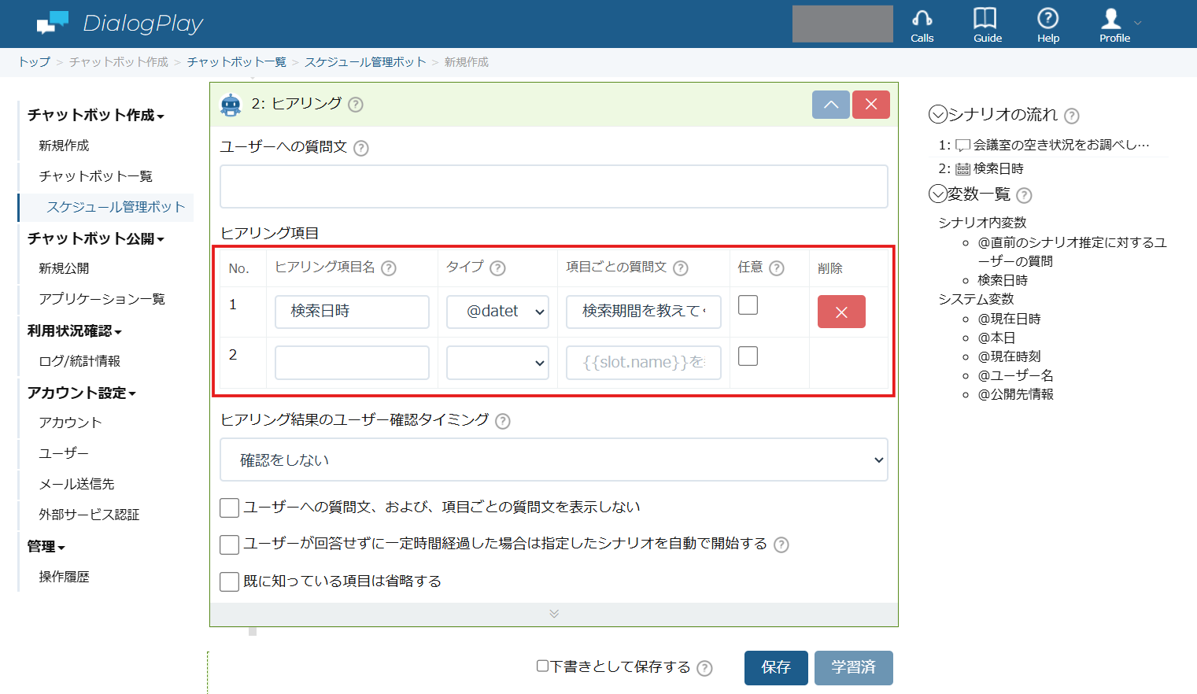Click the DialogPlay logo
The image size is (1197, 694).
[120, 24]
